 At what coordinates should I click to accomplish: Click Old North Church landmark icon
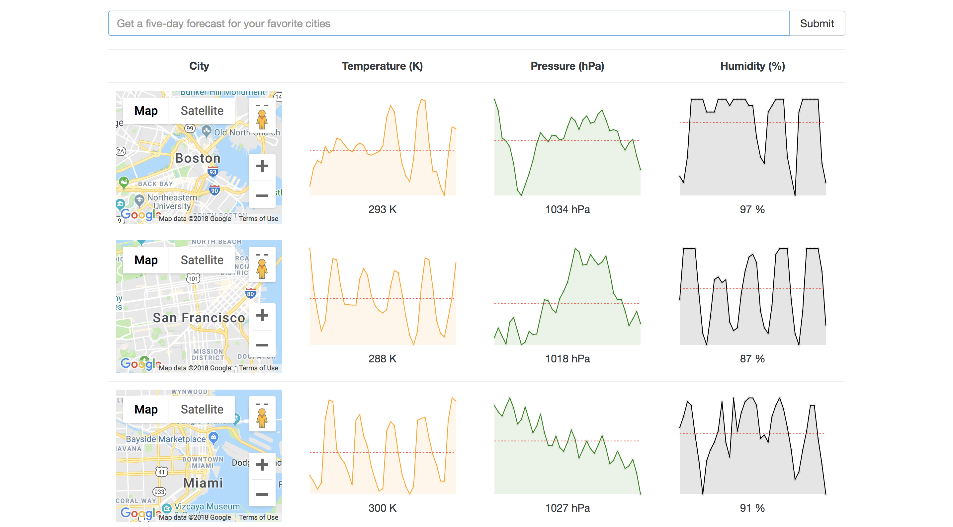click(207, 130)
